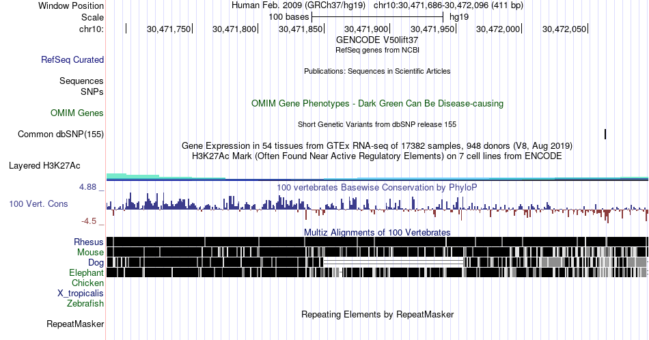
Task: Click the RepeatMasker track label
Action: click(x=75, y=324)
